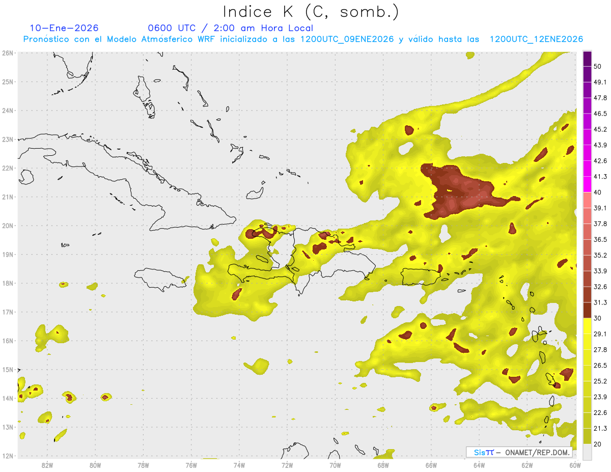
Task: Click the color scale value "30"
Action: pos(597,318)
